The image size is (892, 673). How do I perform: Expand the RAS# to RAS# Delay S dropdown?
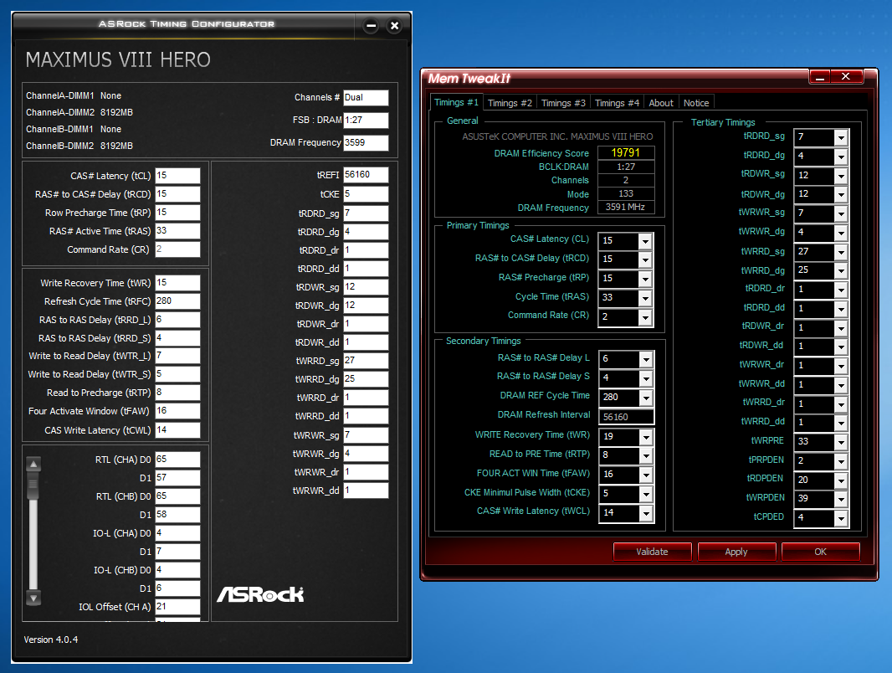click(x=646, y=378)
